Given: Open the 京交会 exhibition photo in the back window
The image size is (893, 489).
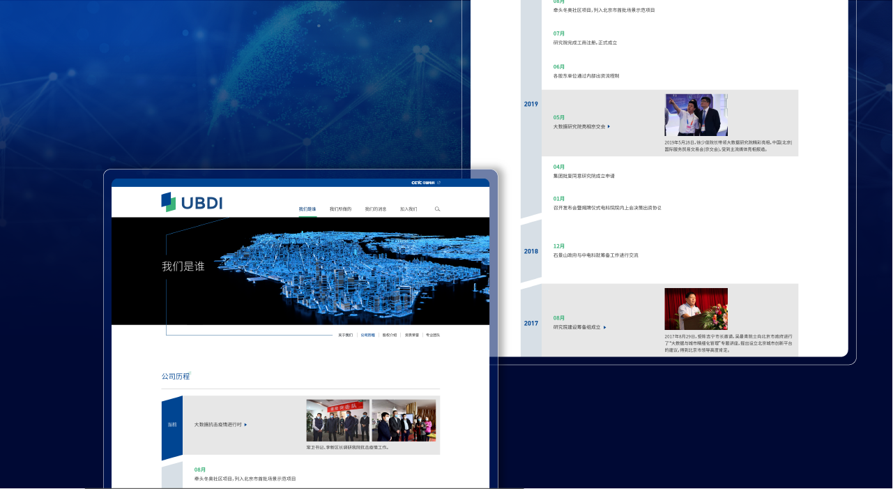Looking at the screenshot, I should point(696,115).
